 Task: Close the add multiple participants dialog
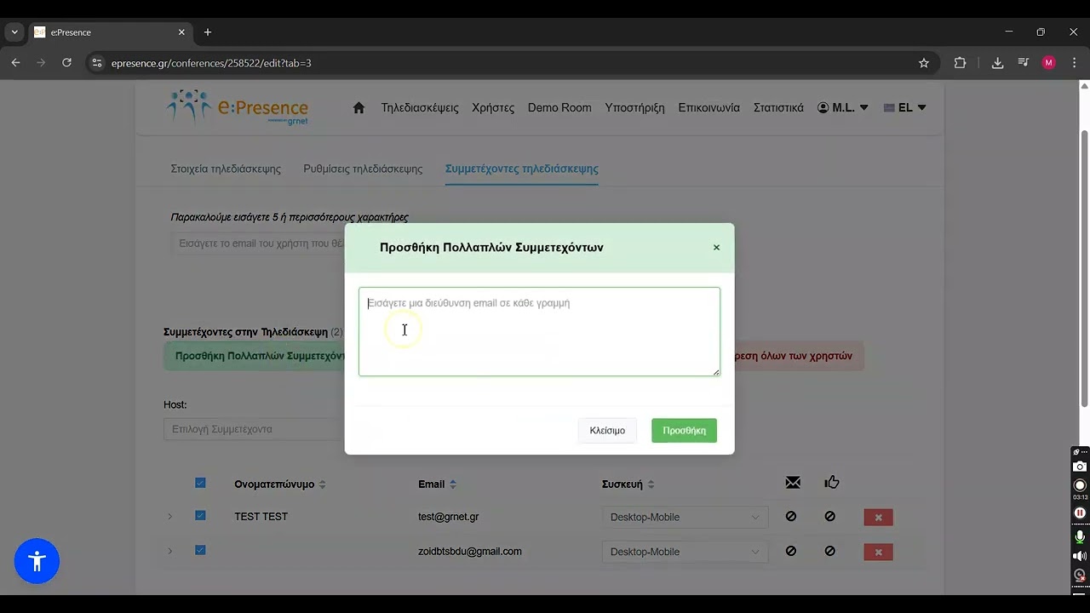716,248
